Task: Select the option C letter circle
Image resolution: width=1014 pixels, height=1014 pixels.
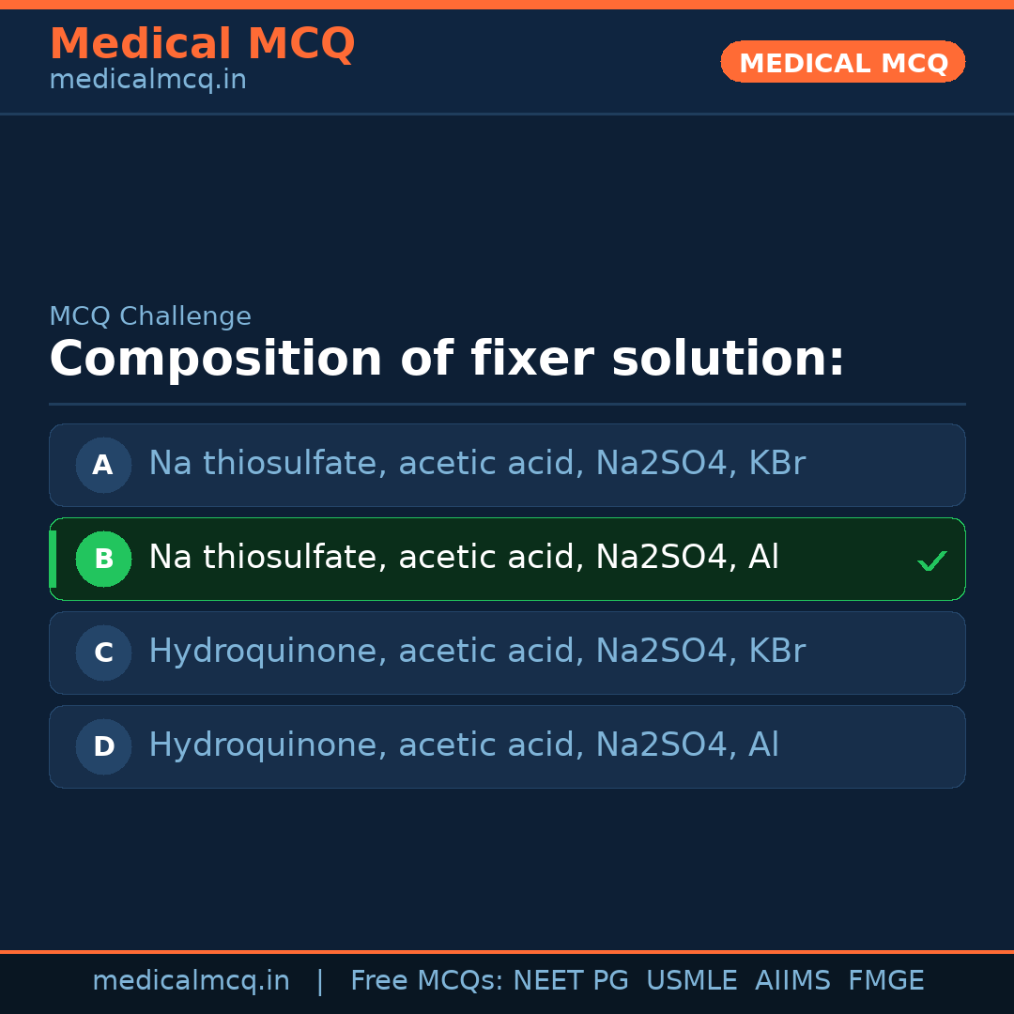Action: (103, 653)
